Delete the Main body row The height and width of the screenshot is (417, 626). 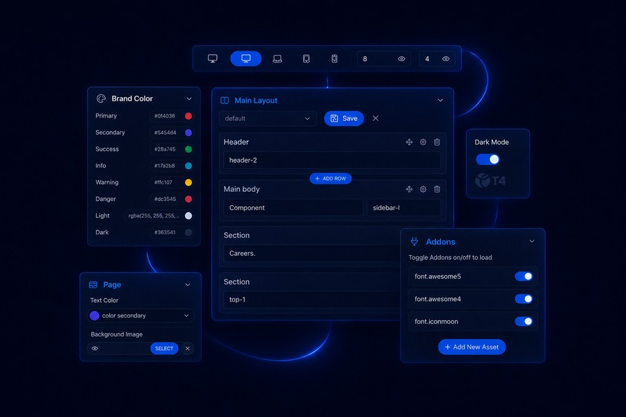[x=438, y=189]
